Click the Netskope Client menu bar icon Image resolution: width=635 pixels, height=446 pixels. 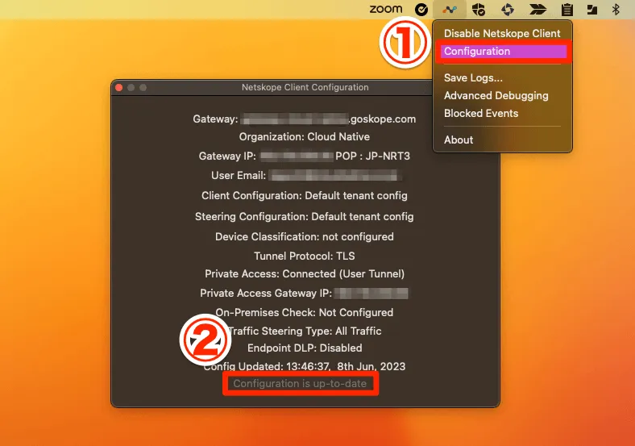click(x=450, y=10)
